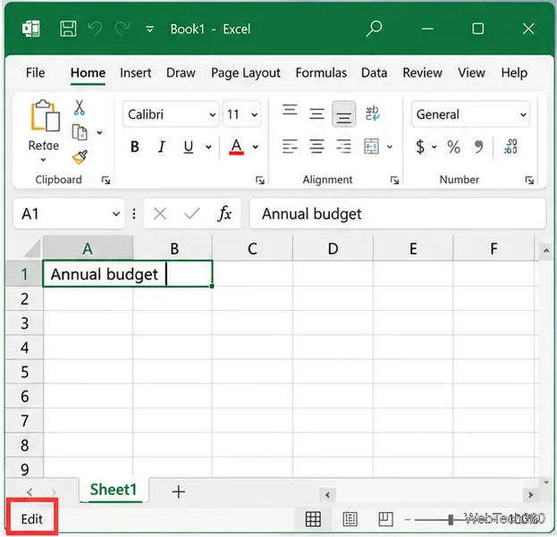Click the Cancel X in formula bar
557x537 pixels.
(160, 214)
